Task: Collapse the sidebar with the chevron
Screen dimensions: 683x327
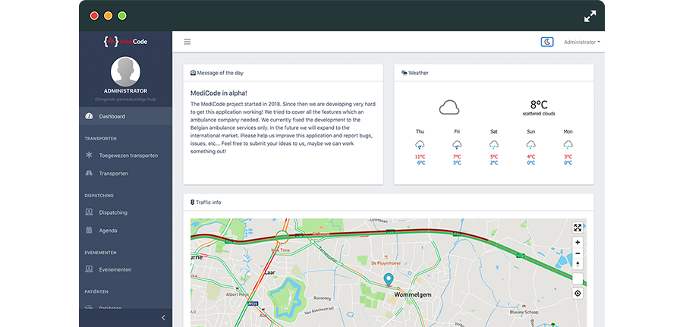Action: click(163, 318)
